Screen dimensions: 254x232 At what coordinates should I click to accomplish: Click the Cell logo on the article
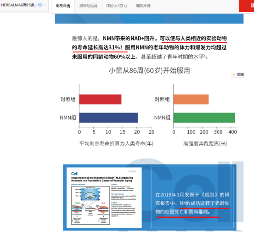pos(74,174)
